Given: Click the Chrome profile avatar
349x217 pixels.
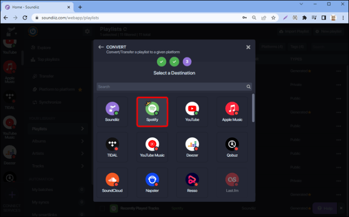Looking at the screenshot, I should click(x=333, y=18).
